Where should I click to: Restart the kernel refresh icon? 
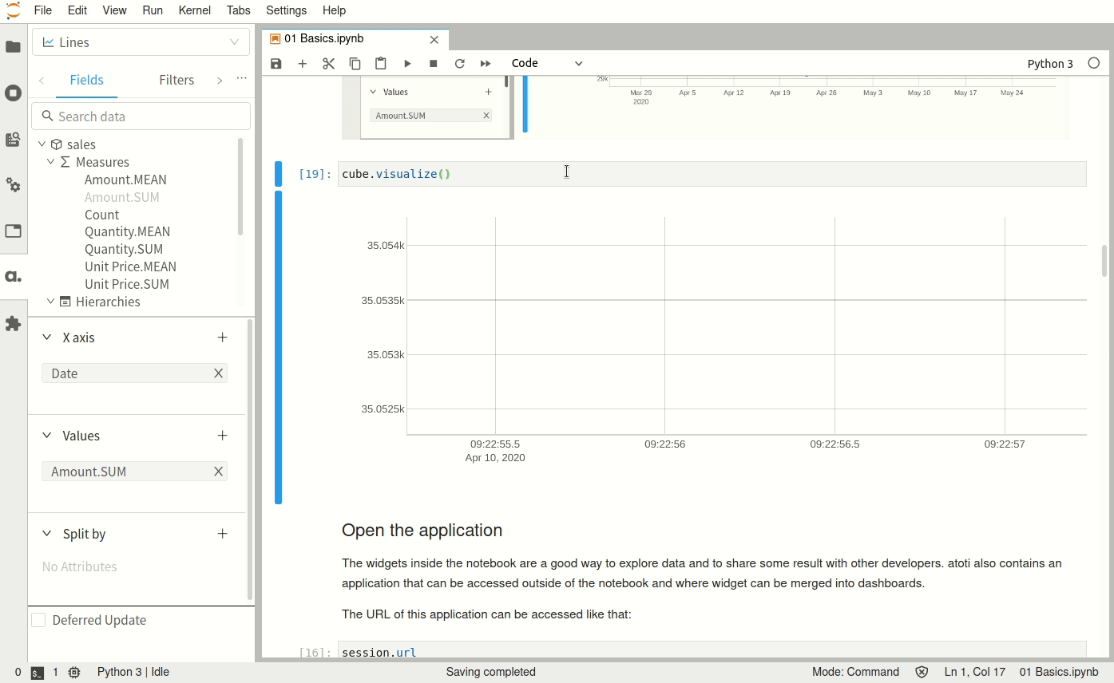[459, 64]
